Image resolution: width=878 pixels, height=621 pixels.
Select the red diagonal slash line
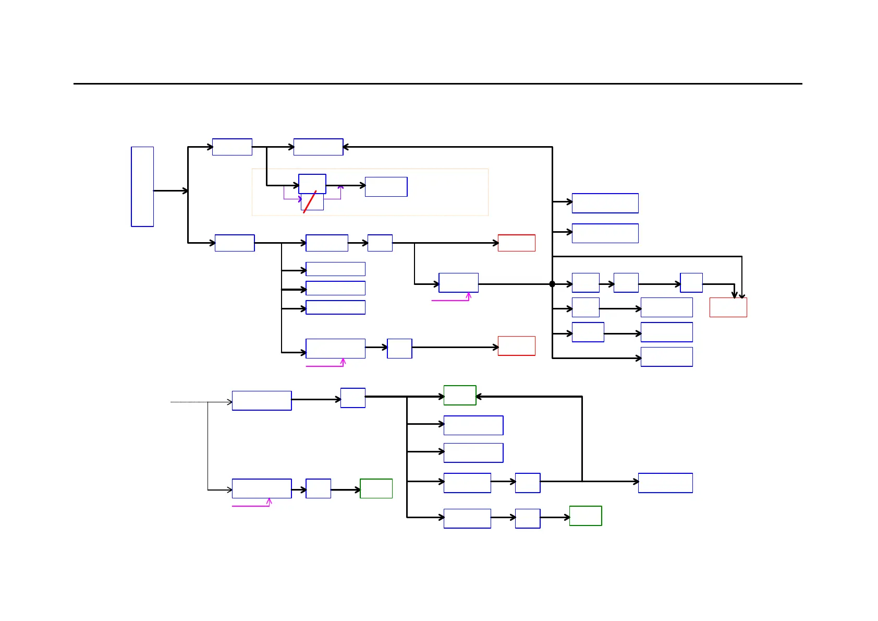pos(310,202)
